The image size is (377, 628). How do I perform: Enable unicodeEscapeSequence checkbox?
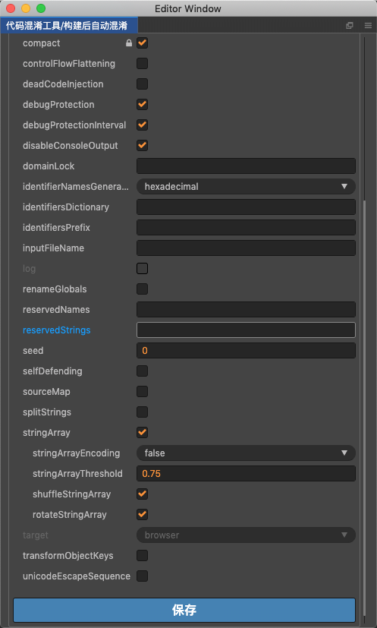pyautogui.click(x=142, y=576)
